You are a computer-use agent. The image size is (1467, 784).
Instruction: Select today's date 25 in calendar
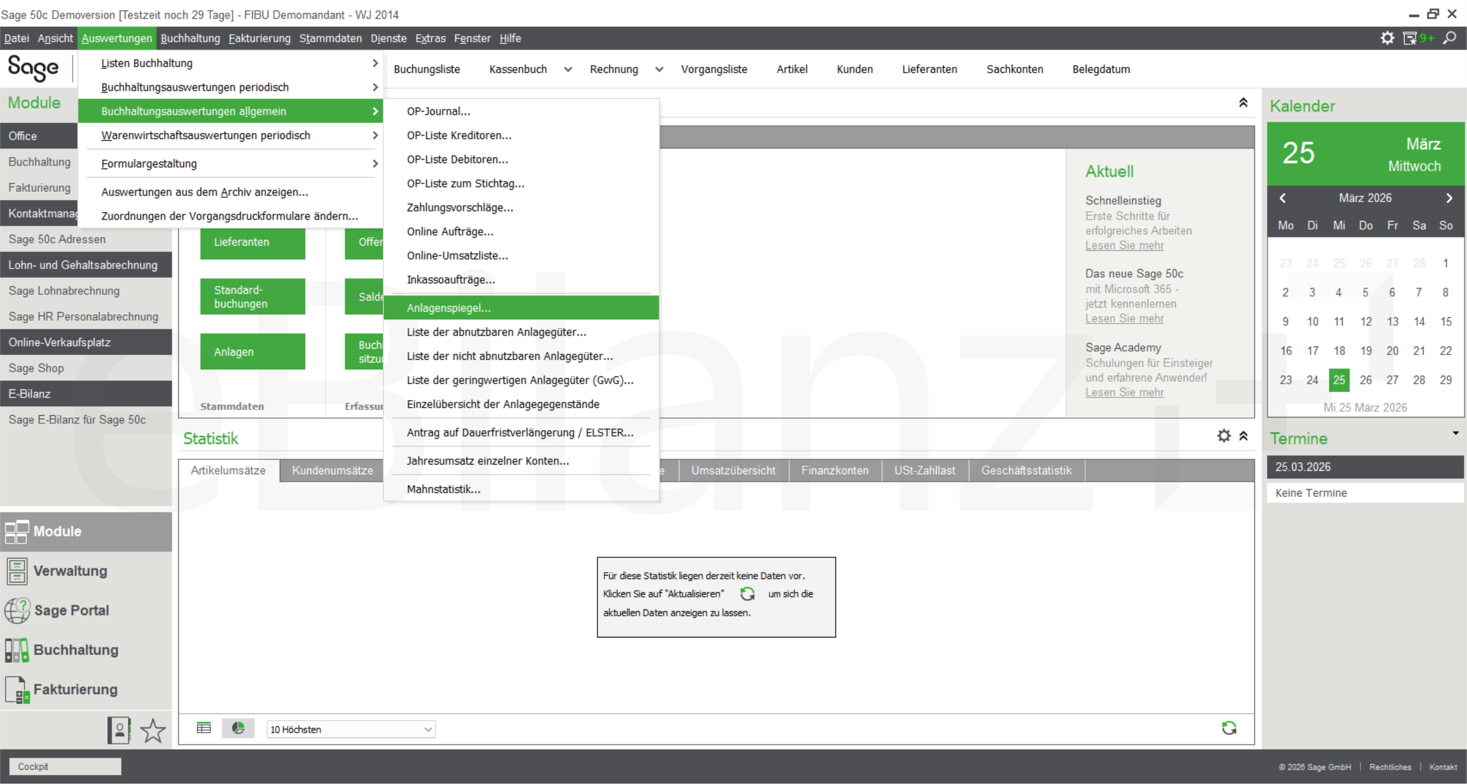pos(1339,380)
